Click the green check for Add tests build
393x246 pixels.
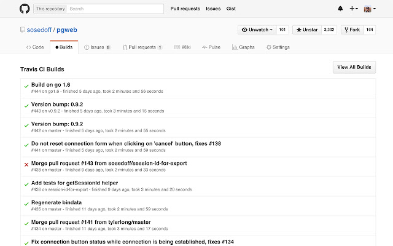[x=26, y=184]
